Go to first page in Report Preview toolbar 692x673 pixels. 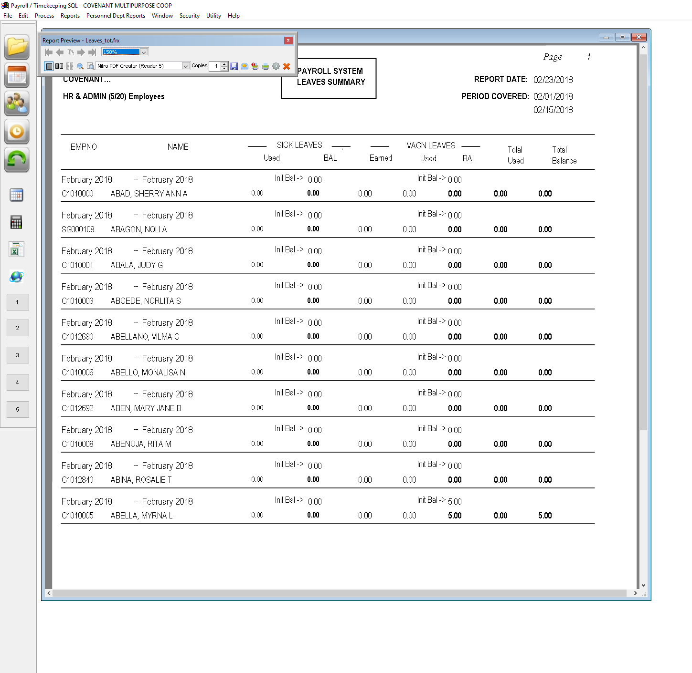pyautogui.click(x=49, y=52)
